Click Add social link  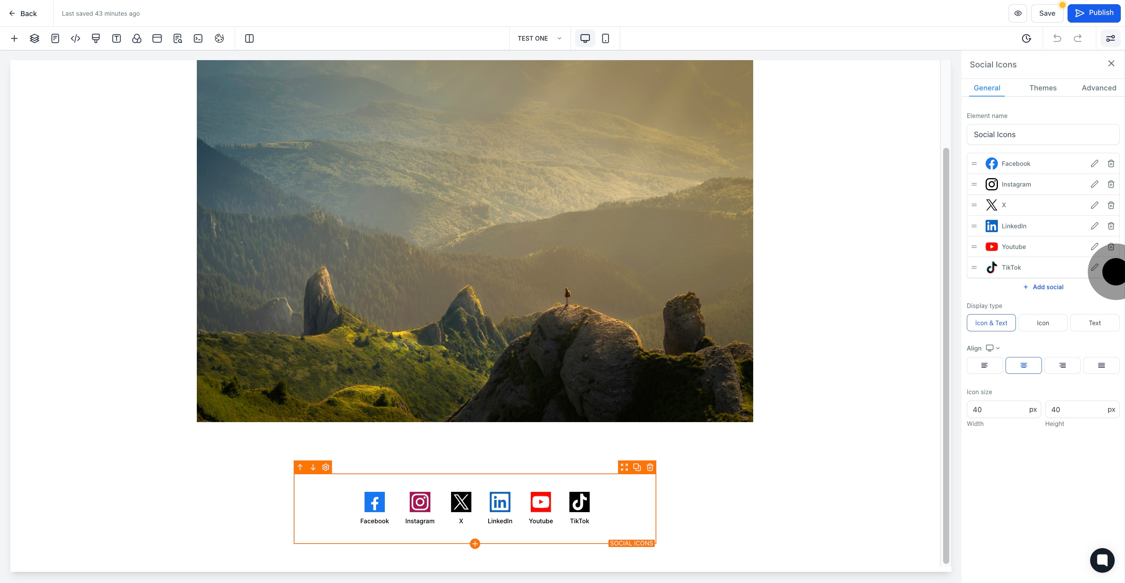tap(1043, 287)
